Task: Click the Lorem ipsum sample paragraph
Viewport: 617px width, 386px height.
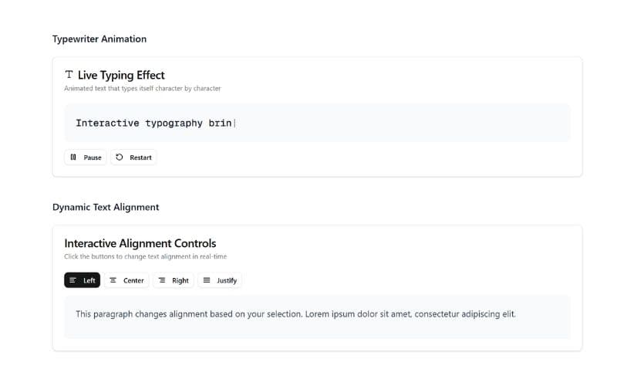Action: point(295,314)
